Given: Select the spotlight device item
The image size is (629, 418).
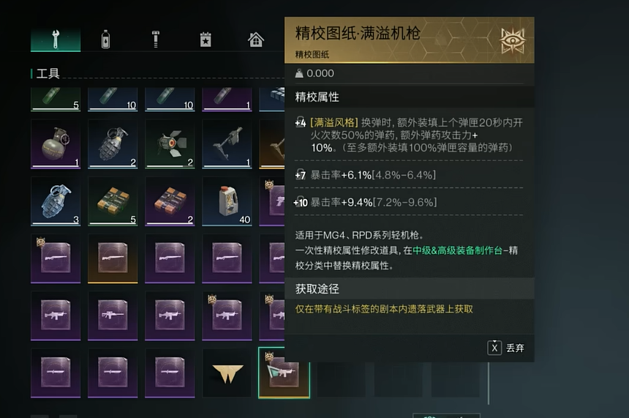Looking at the screenshot, I should click(x=170, y=143).
